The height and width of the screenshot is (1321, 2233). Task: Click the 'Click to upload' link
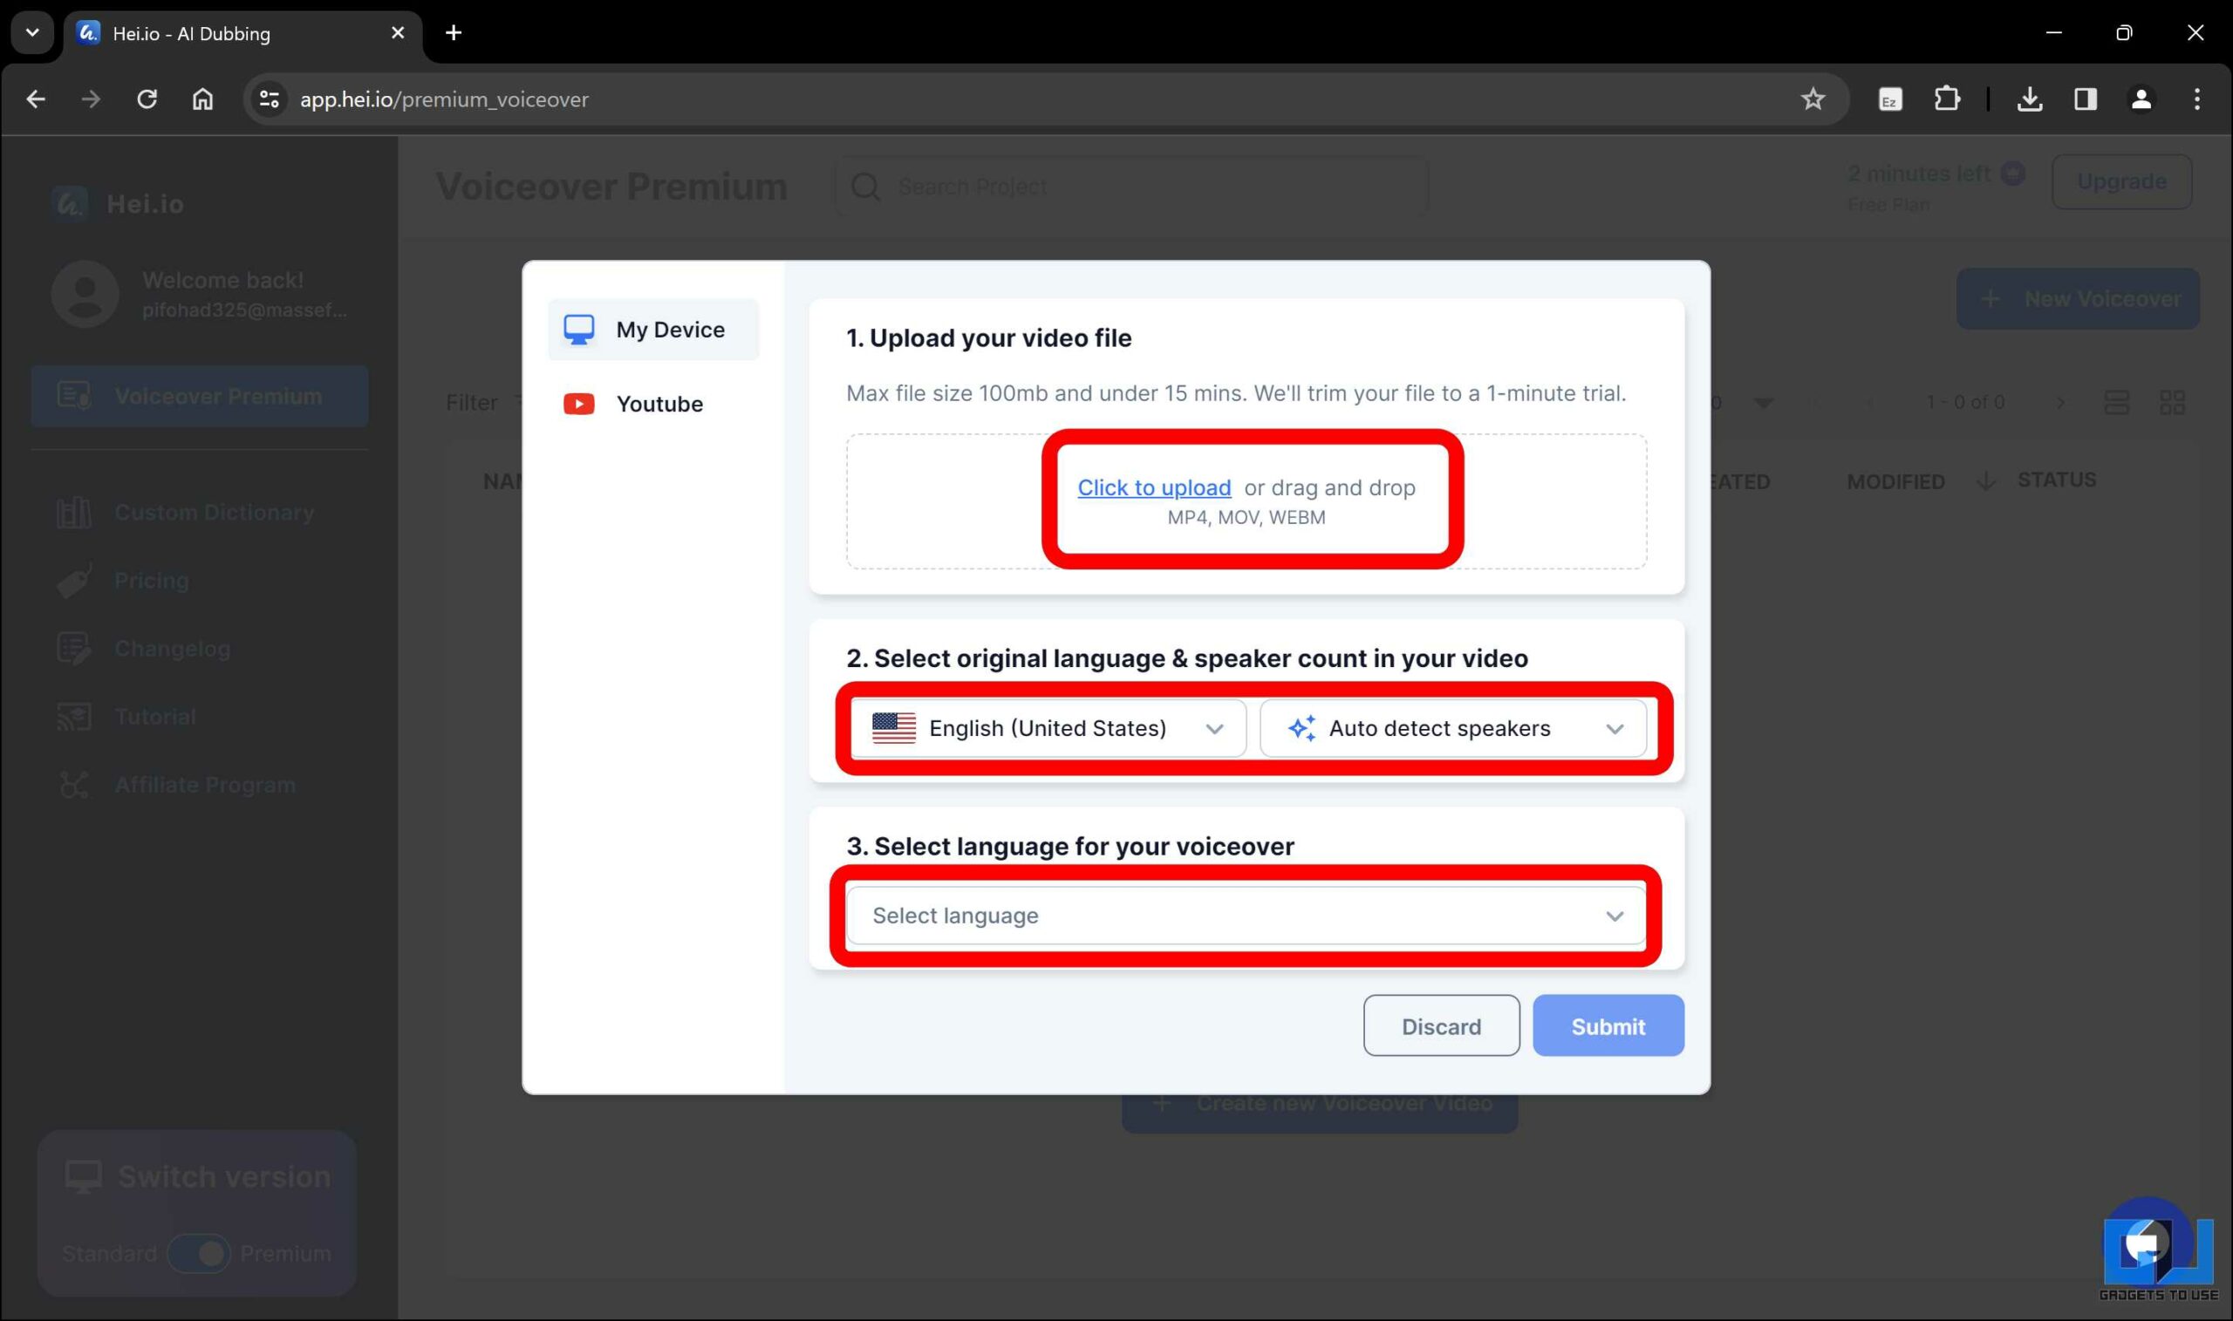tap(1154, 487)
